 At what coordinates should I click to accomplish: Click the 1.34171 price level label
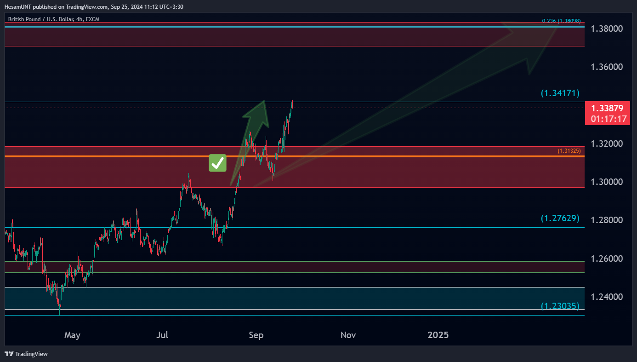(x=559, y=93)
